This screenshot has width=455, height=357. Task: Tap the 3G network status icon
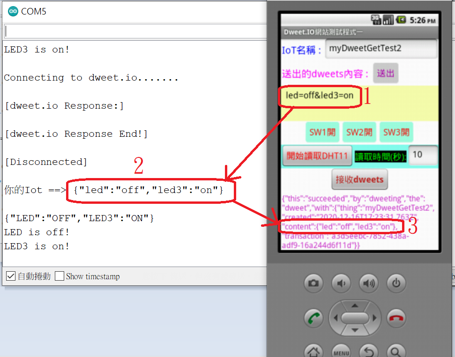(x=376, y=20)
